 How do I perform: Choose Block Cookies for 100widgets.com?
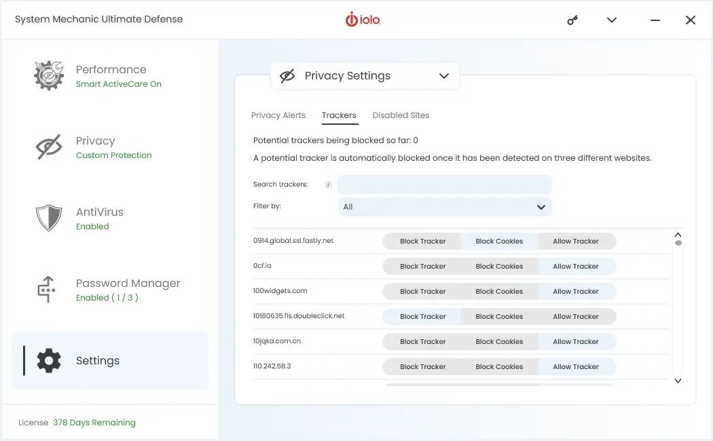[499, 292]
